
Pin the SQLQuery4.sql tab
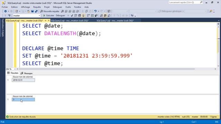pyautogui.click(x=46, y=21)
